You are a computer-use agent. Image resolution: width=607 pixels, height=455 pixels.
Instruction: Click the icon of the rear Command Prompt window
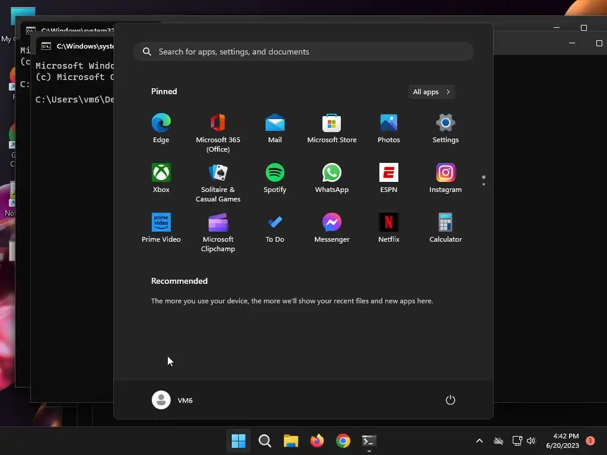[x=31, y=30]
